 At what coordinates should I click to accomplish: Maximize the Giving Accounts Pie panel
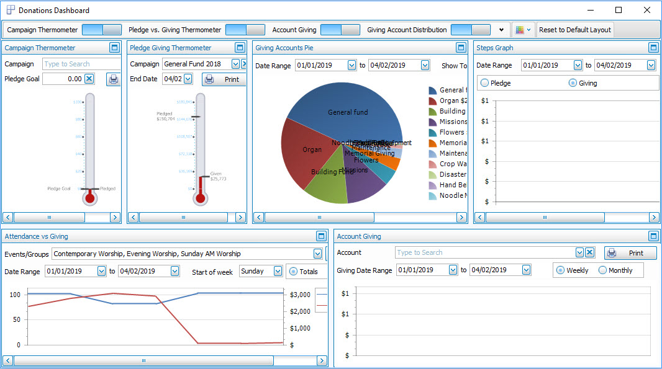461,47
